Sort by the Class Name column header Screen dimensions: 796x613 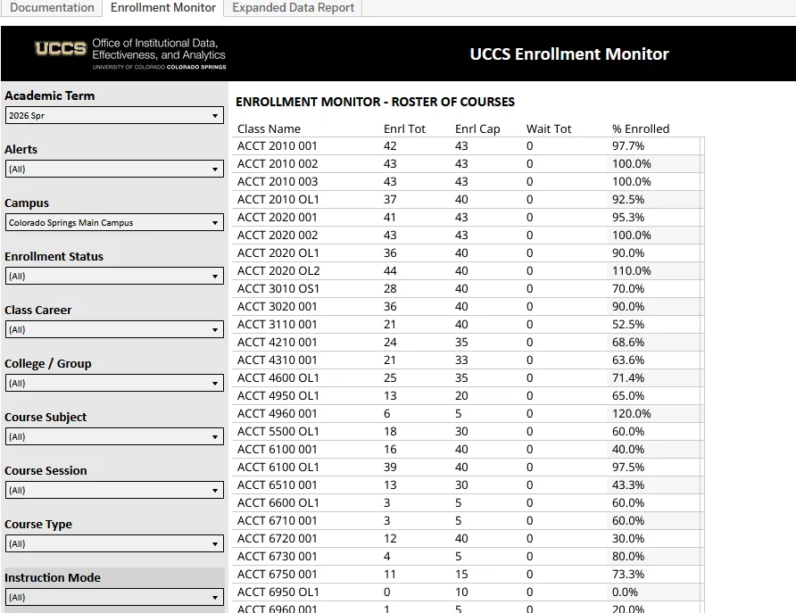click(x=269, y=128)
